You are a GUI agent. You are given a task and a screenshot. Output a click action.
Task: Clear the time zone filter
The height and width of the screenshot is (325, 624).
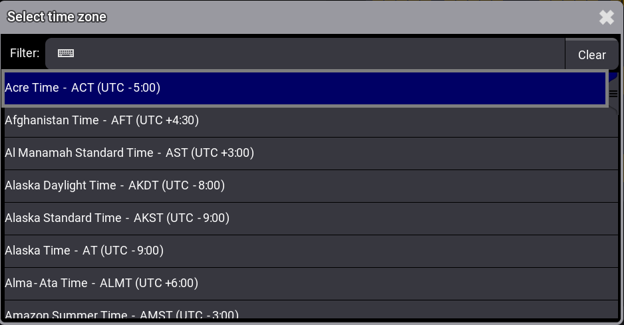pyautogui.click(x=592, y=54)
